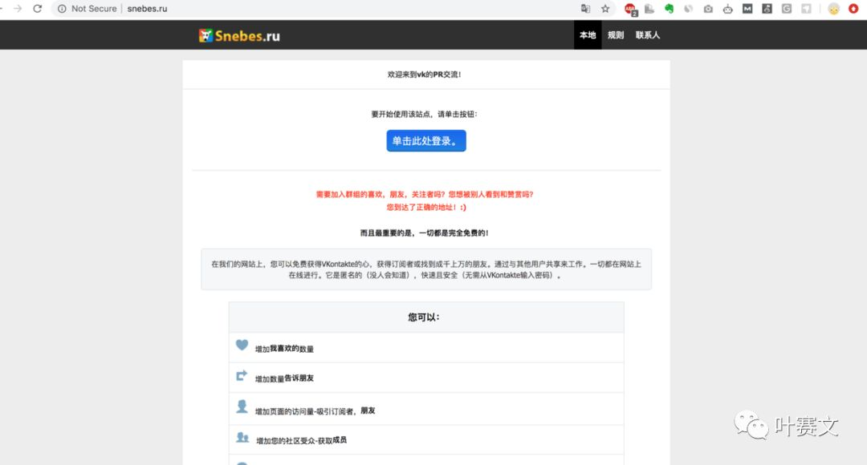The width and height of the screenshot is (867, 465).
Task: Click the G extension icon
Action: coord(785,9)
